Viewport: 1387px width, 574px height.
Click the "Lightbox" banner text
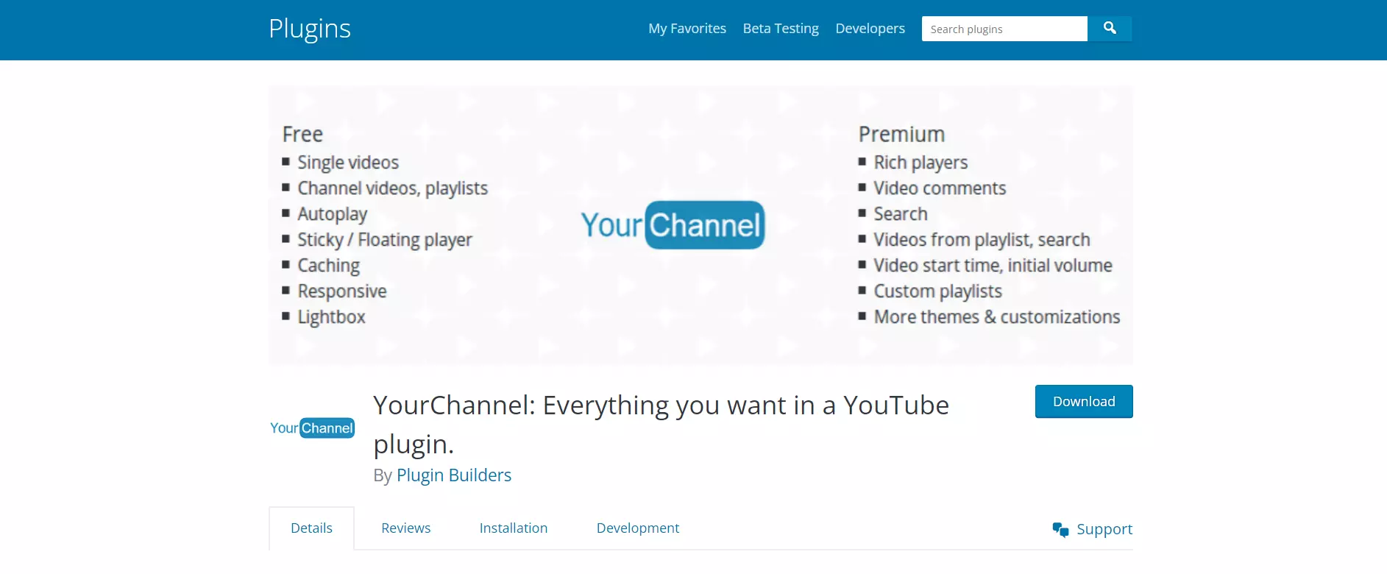click(x=331, y=317)
